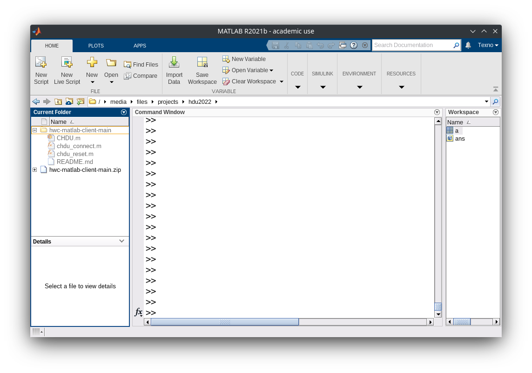Click the Import Data icon
This screenshot has width=532, height=373.
click(174, 62)
